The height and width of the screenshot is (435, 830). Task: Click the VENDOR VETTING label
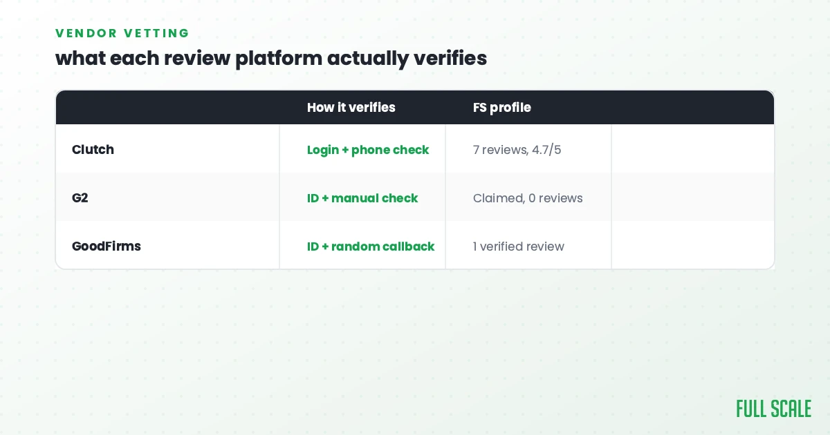122,33
